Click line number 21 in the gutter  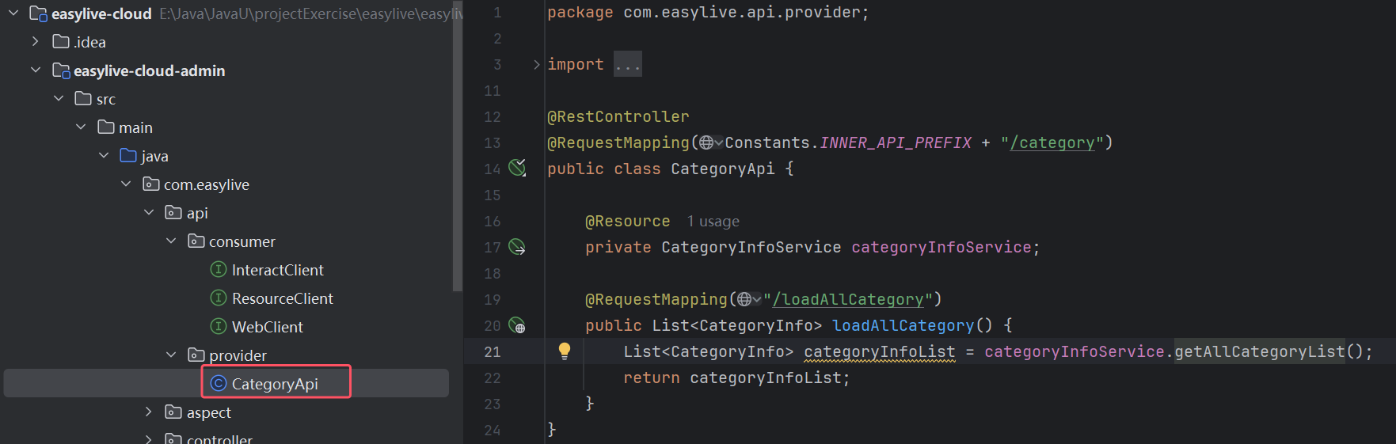tap(493, 351)
